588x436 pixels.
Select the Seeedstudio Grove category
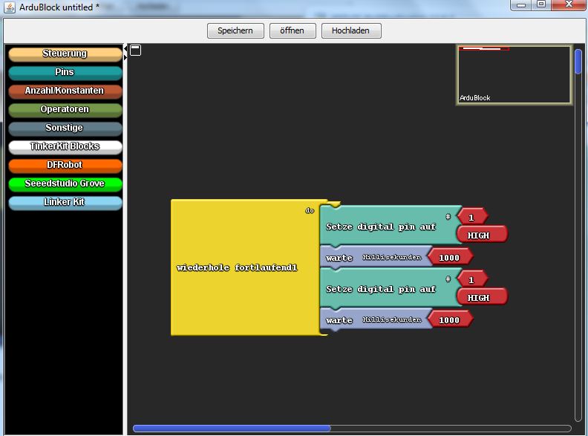[65, 184]
